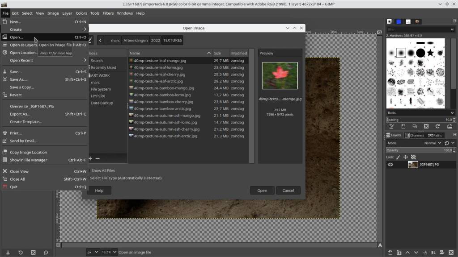Switch to the blue Patterns tab icon
The height and width of the screenshot is (257, 458).
click(399, 21)
